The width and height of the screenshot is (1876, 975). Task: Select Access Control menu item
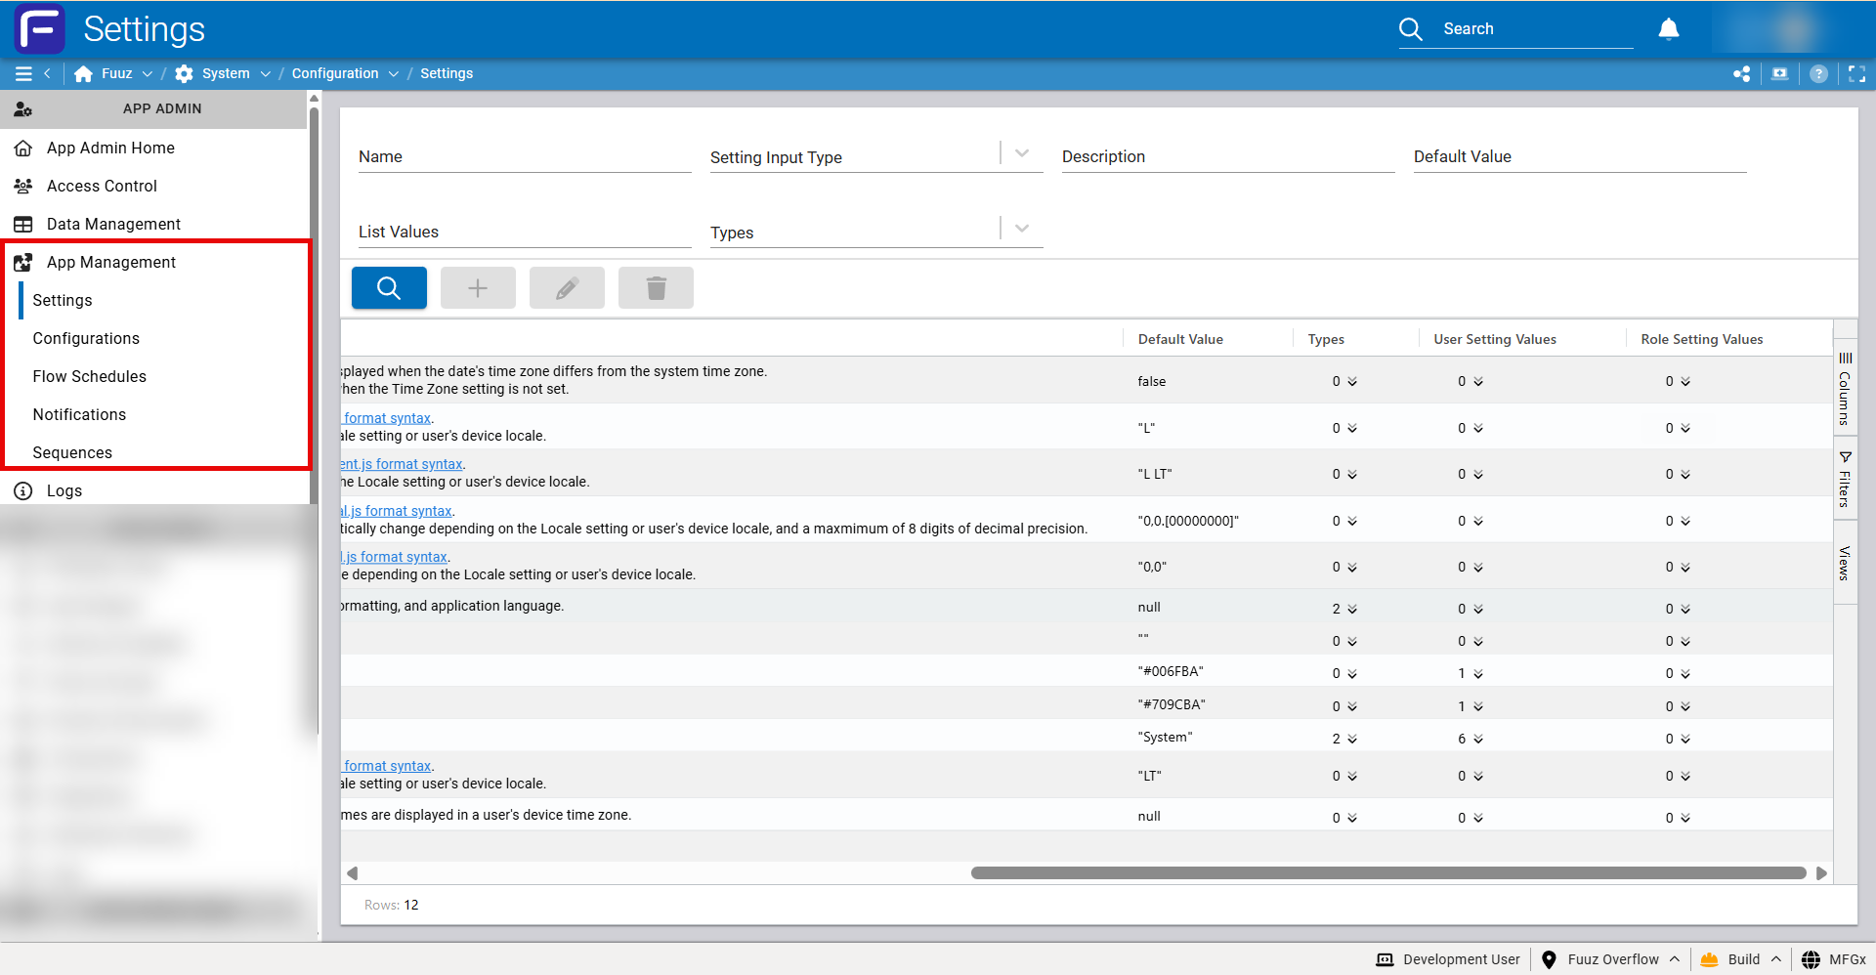point(102,186)
